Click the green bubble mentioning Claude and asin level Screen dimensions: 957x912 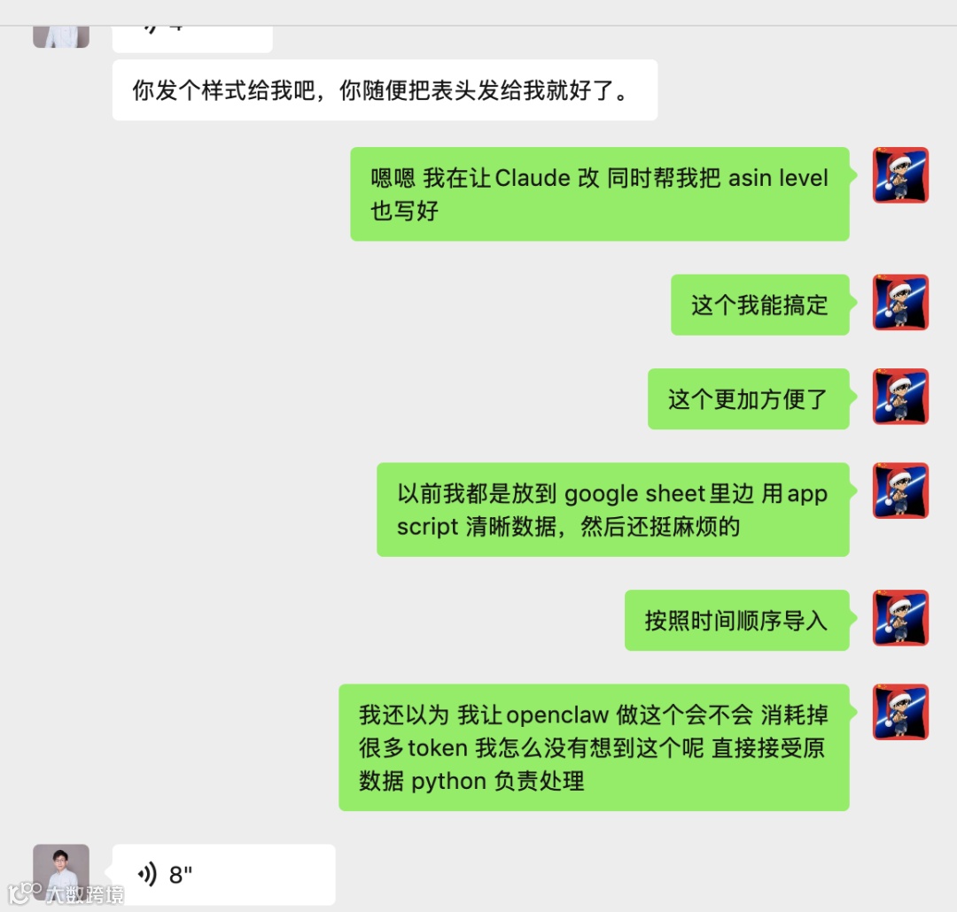(x=599, y=194)
